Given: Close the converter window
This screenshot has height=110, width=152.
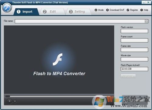Looking at the screenshot, I should tap(148, 2).
